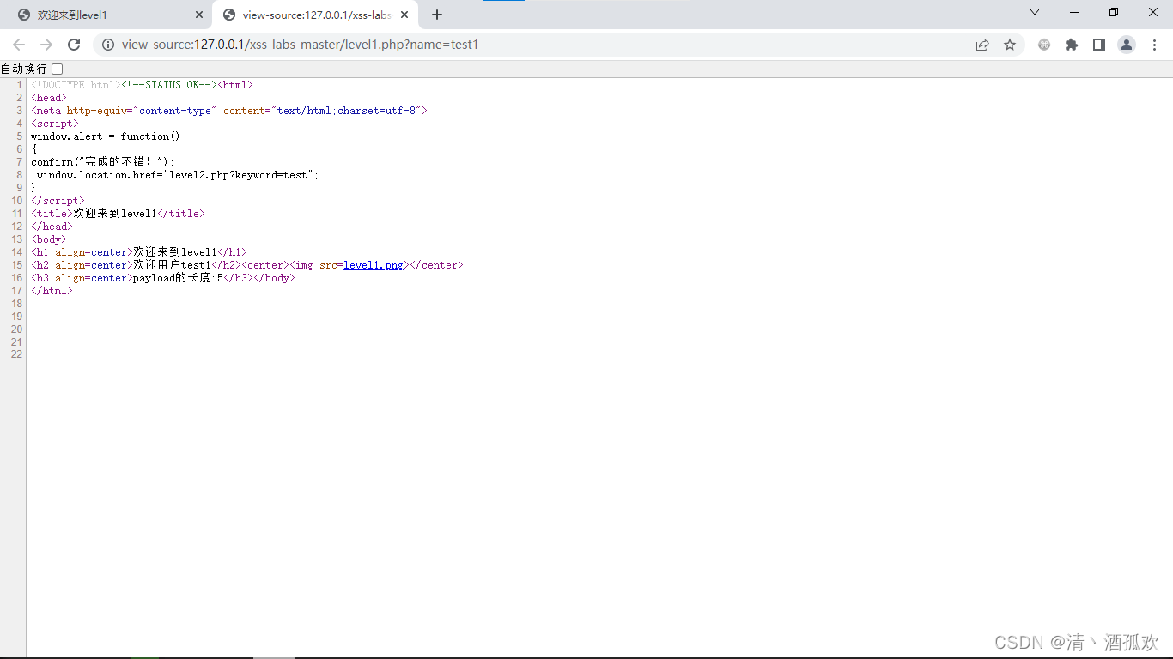Open the tab search chevron
The width and height of the screenshot is (1173, 659).
tap(1035, 12)
